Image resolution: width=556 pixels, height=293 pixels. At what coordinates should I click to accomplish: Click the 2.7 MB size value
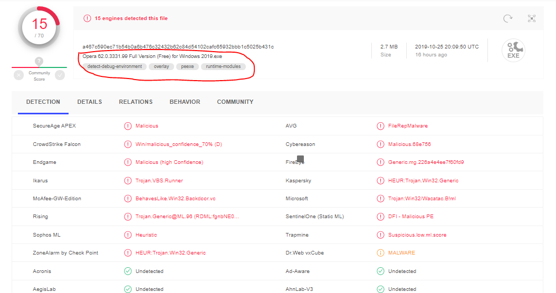click(x=389, y=47)
